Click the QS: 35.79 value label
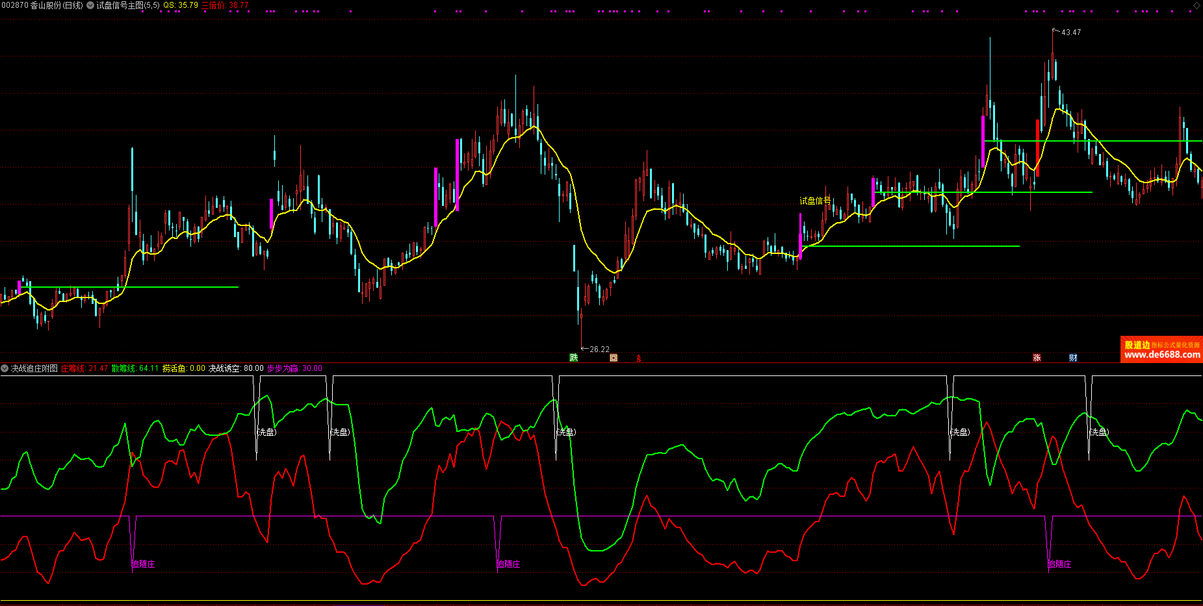This screenshot has width=1203, height=606. [181, 5]
